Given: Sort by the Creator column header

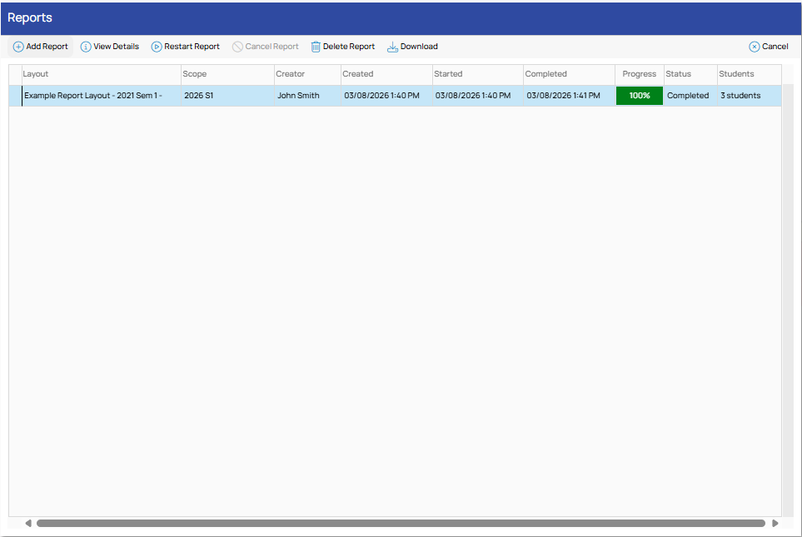Looking at the screenshot, I should [x=307, y=74].
